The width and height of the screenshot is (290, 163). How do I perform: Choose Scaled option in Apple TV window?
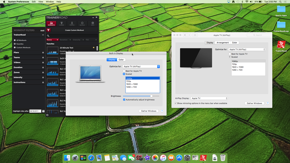[x=230, y=57]
